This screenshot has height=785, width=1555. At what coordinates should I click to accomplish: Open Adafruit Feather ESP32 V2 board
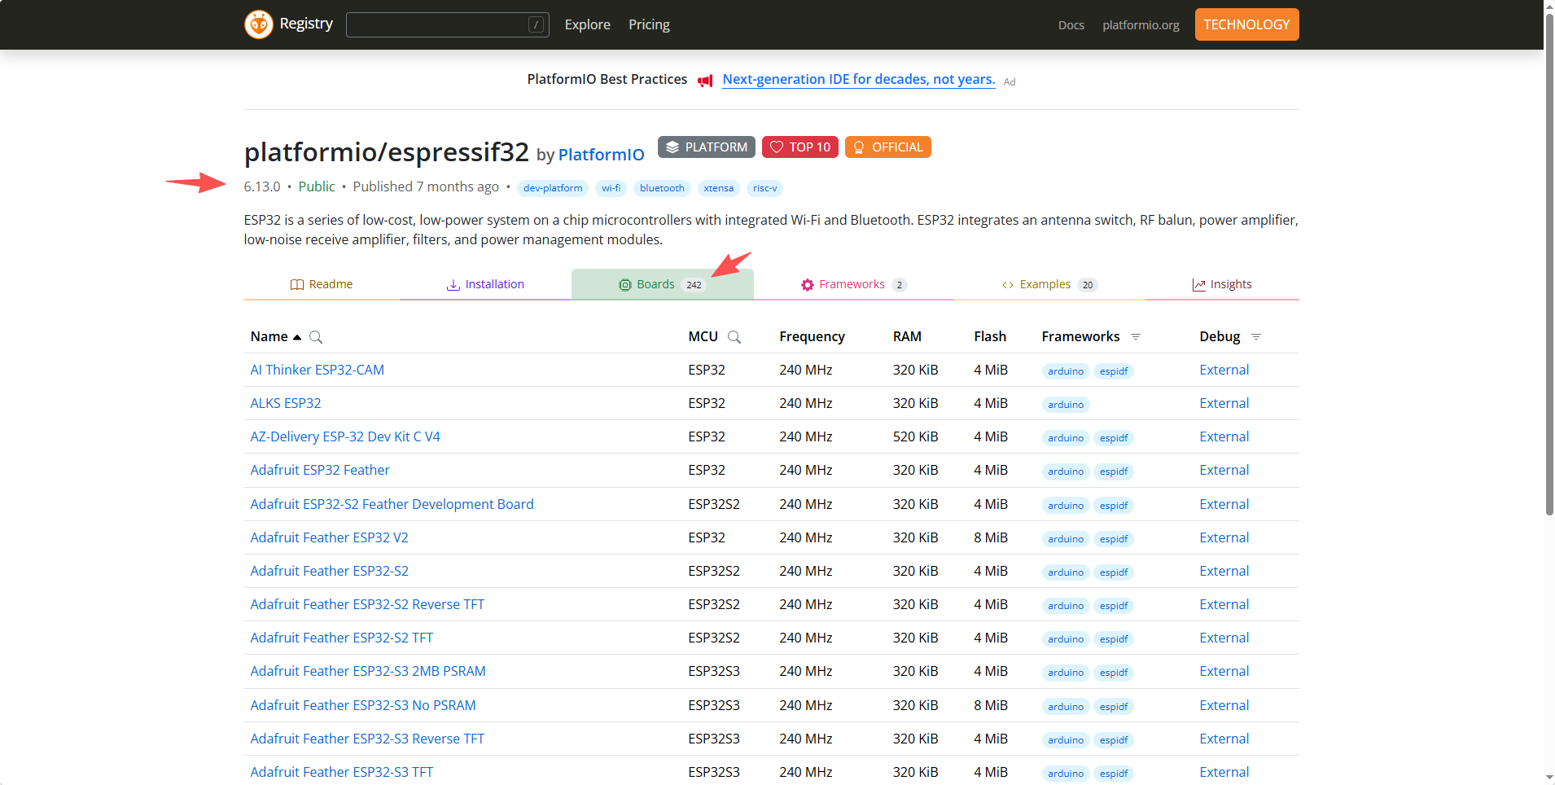point(329,537)
